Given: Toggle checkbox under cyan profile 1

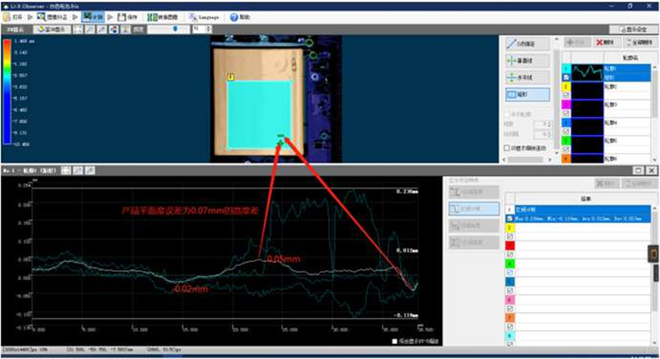Looking at the screenshot, I should click(x=567, y=78).
